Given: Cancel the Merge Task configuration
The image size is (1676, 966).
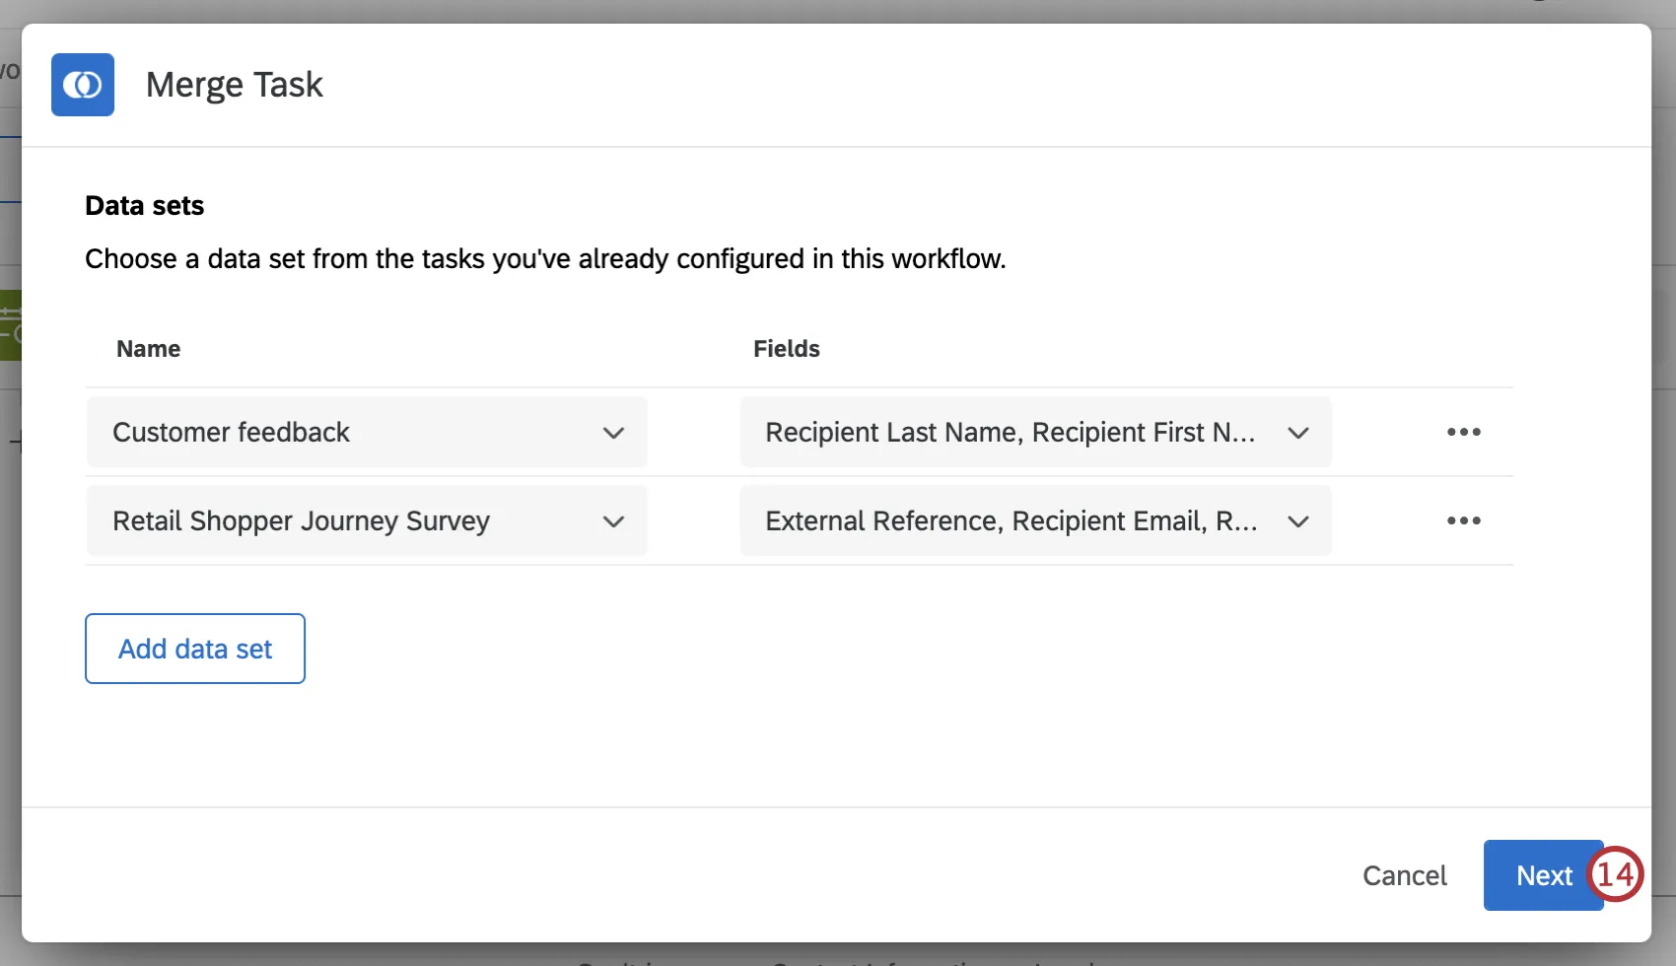Looking at the screenshot, I should tap(1404, 875).
